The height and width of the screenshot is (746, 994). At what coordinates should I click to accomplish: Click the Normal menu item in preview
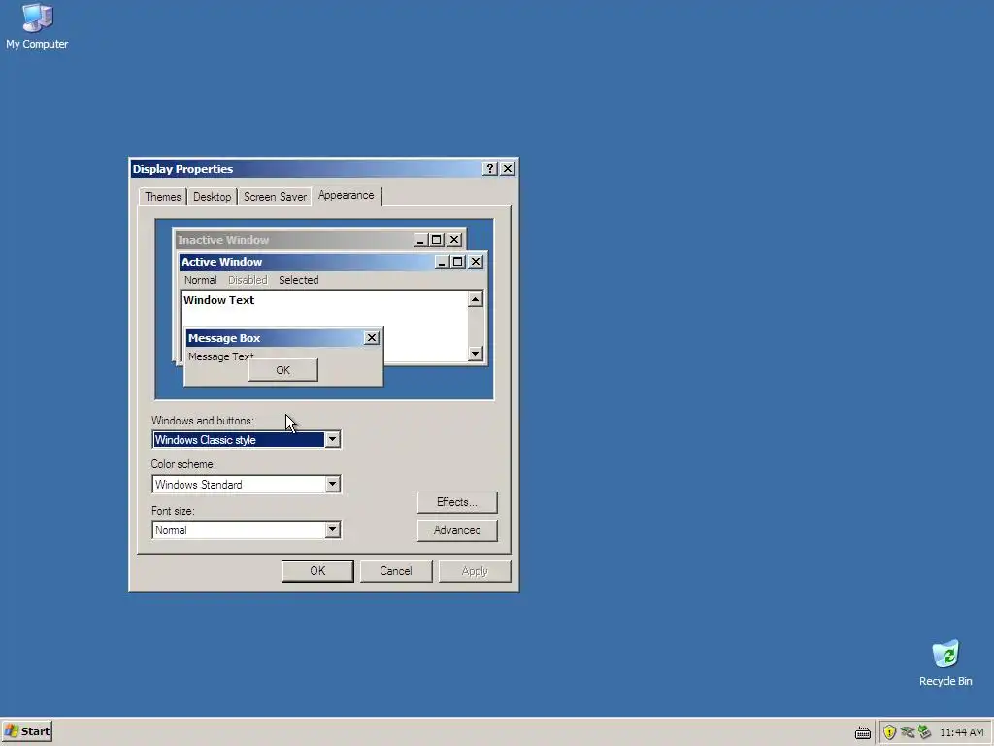pyautogui.click(x=200, y=280)
